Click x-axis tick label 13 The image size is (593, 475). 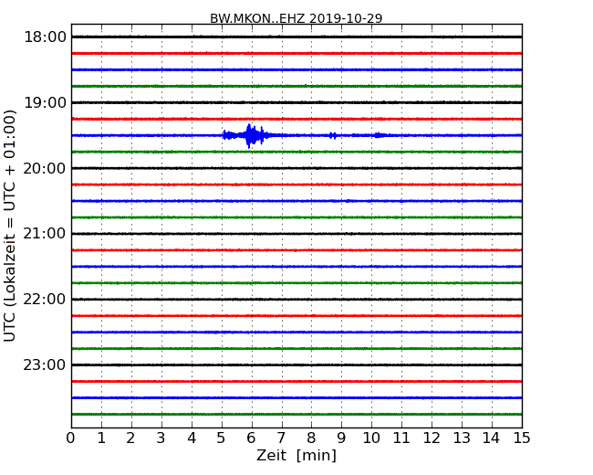coord(462,438)
